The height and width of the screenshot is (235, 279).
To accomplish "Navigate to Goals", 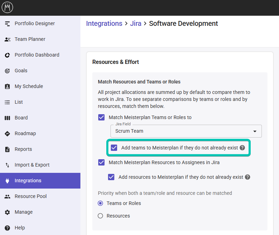I will click(x=40, y=71).
